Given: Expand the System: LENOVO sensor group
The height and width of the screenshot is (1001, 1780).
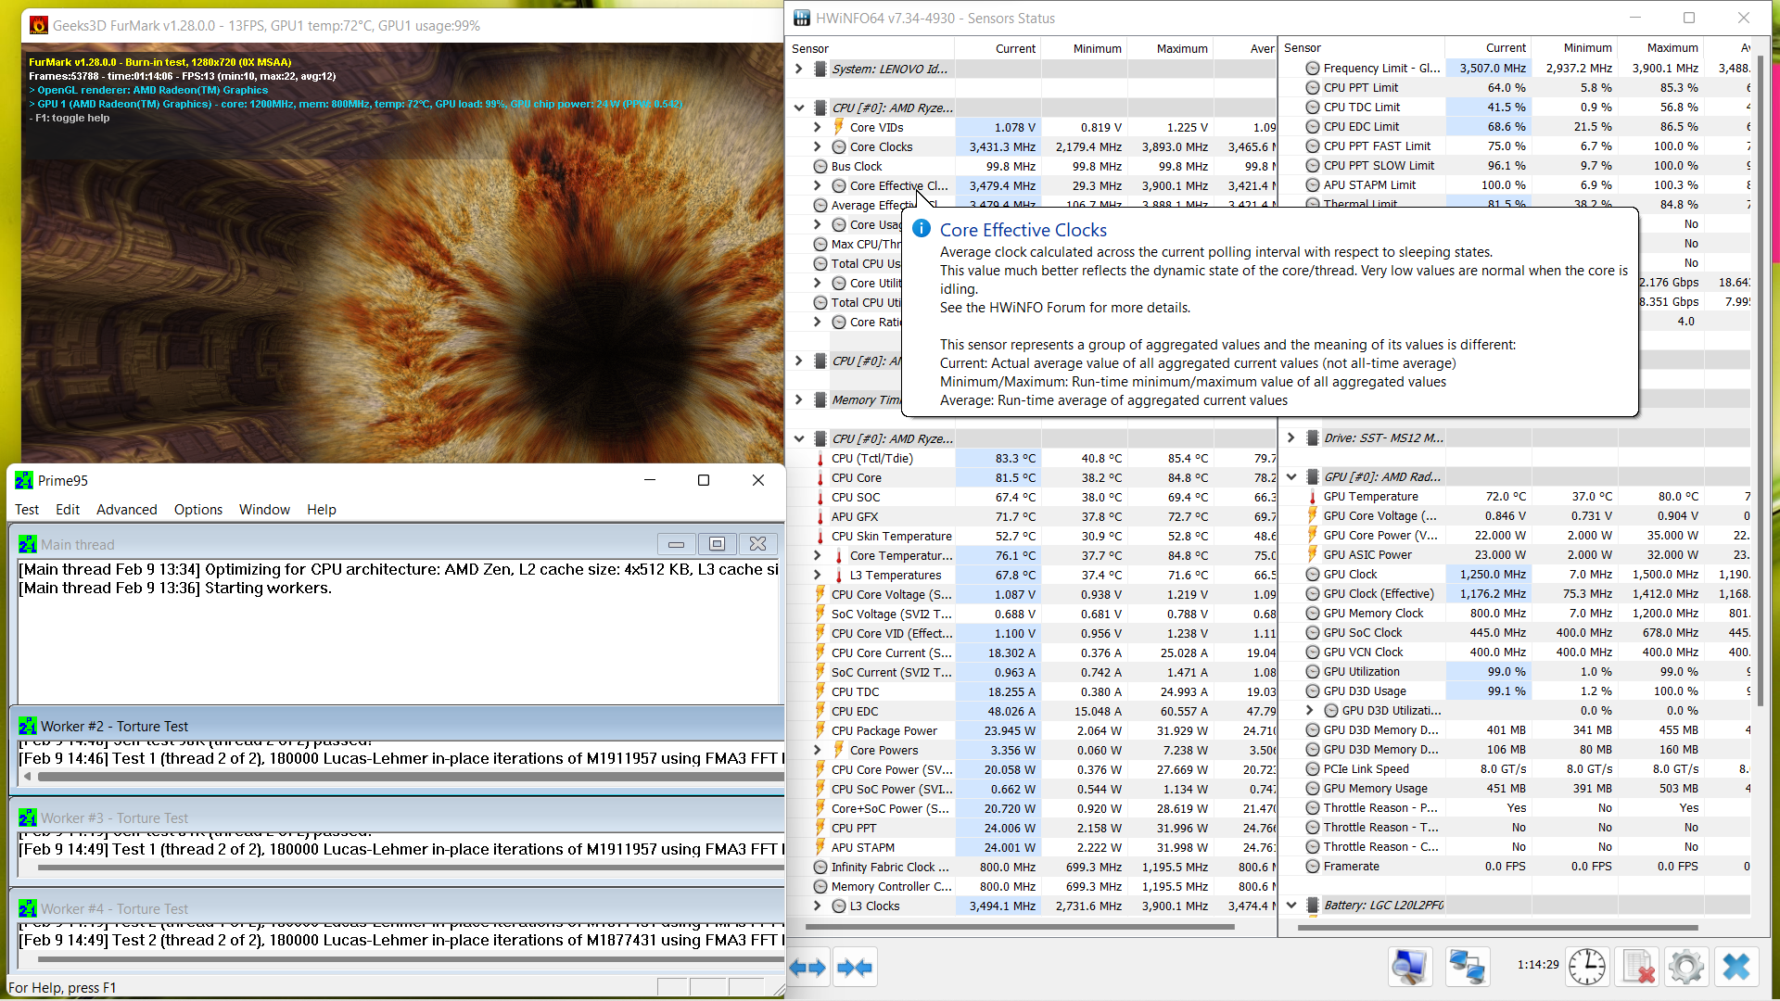Looking at the screenshot, I should click(x=799, y=69).
